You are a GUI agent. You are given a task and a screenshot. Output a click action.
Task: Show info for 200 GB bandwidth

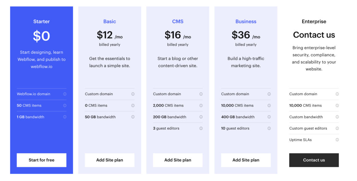tap(201, 117)
